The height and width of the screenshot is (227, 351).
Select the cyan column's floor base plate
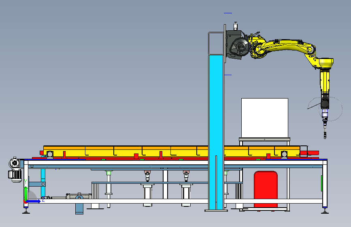pyautogui.click(x=216, y=210)
